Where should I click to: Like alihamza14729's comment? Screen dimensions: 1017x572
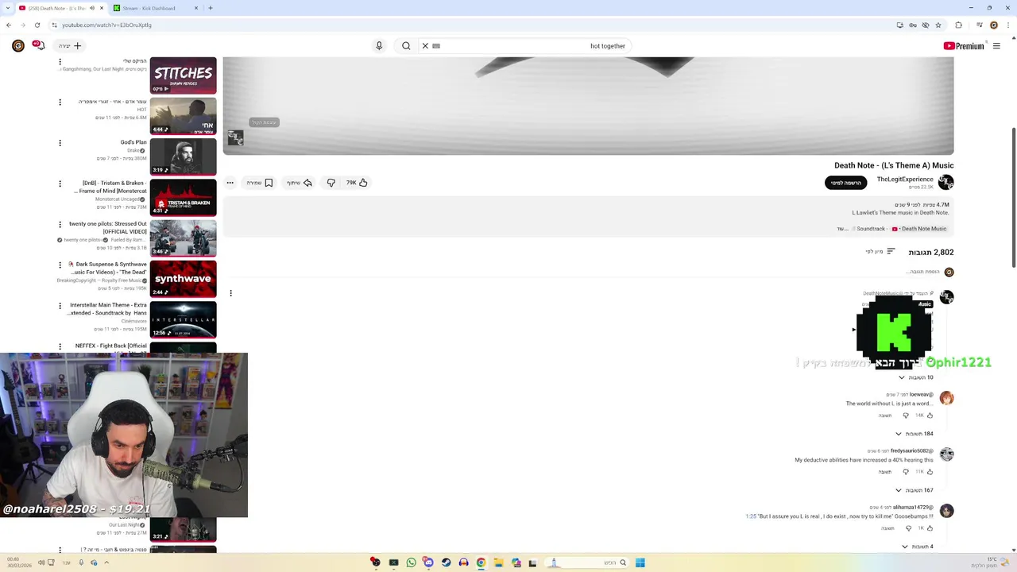pyautogui.click(x=930, y=528)
